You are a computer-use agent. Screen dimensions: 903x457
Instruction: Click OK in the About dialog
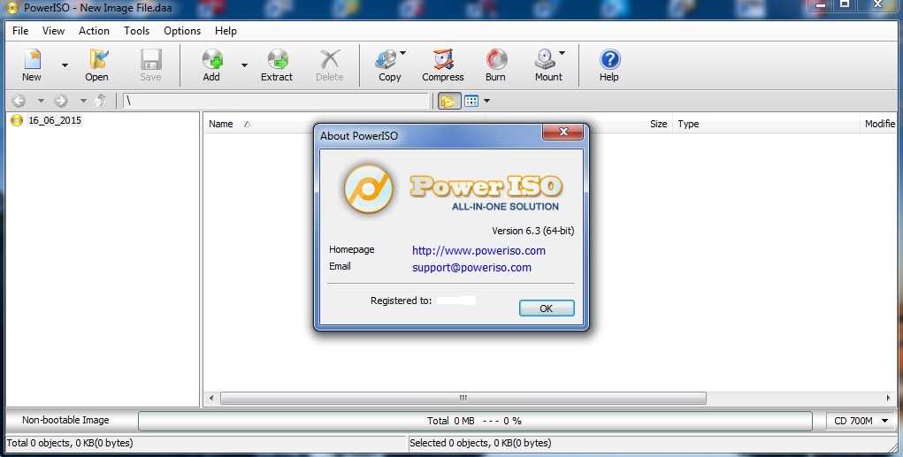tap(547, 308)
